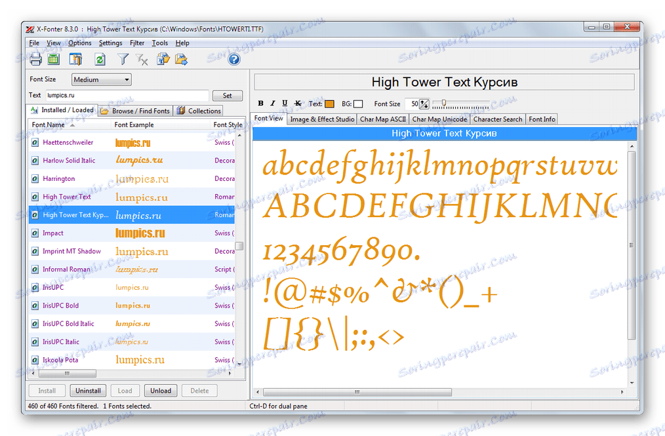Click the folder icon with blue arrow

pos(181,59)
